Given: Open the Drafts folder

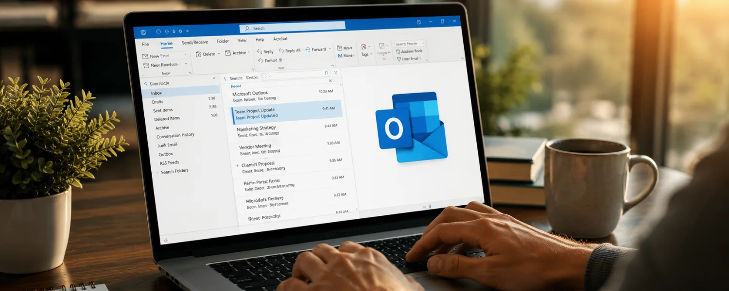Looking at the screenshot, I should [x=157, y=102].
